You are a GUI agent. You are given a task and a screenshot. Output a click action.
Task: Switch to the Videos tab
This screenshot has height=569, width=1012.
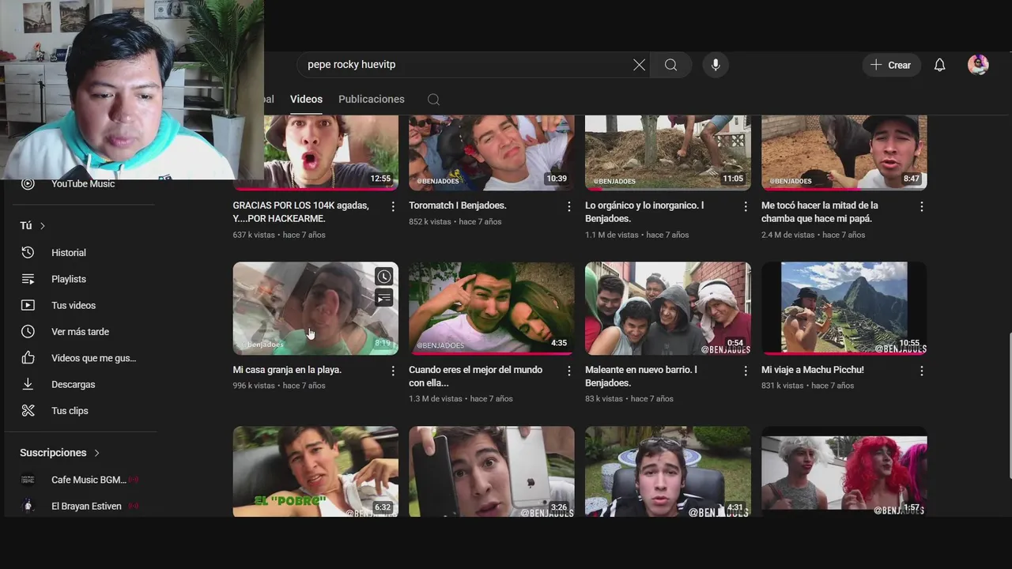[x=306, y=99]
